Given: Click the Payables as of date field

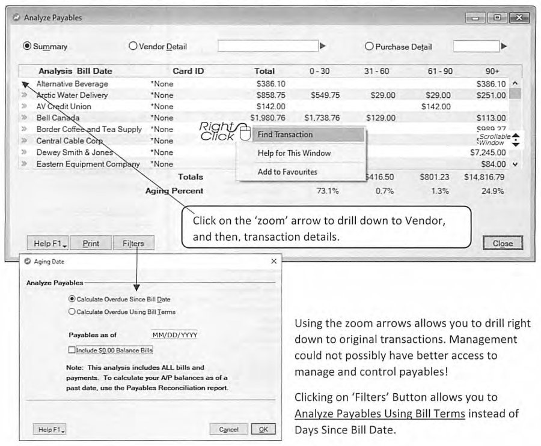Looking at the screenshot, I should click(x=174, y=335).
